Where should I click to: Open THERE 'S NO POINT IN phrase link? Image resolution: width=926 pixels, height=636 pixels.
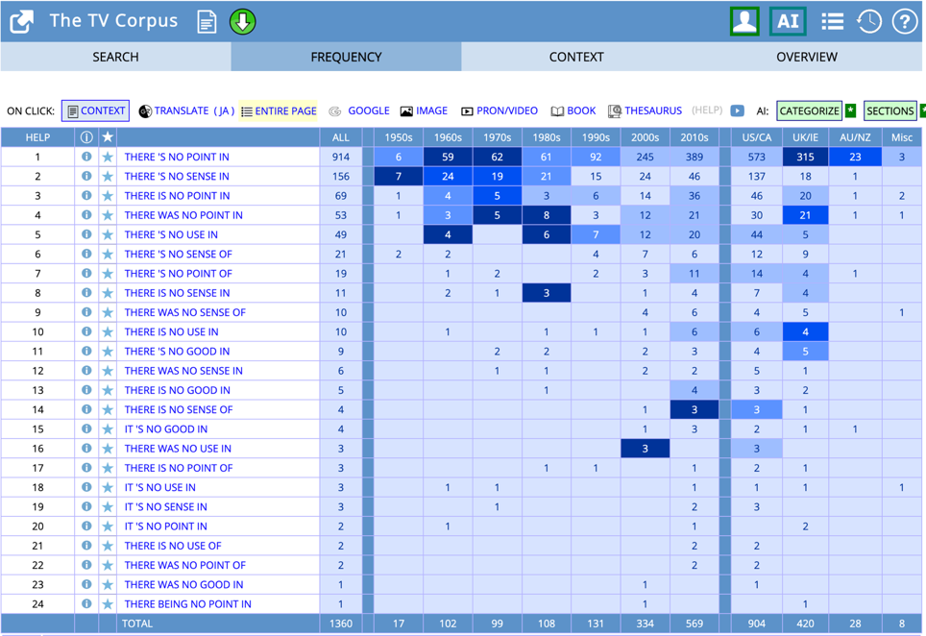(x=177, y=157)
